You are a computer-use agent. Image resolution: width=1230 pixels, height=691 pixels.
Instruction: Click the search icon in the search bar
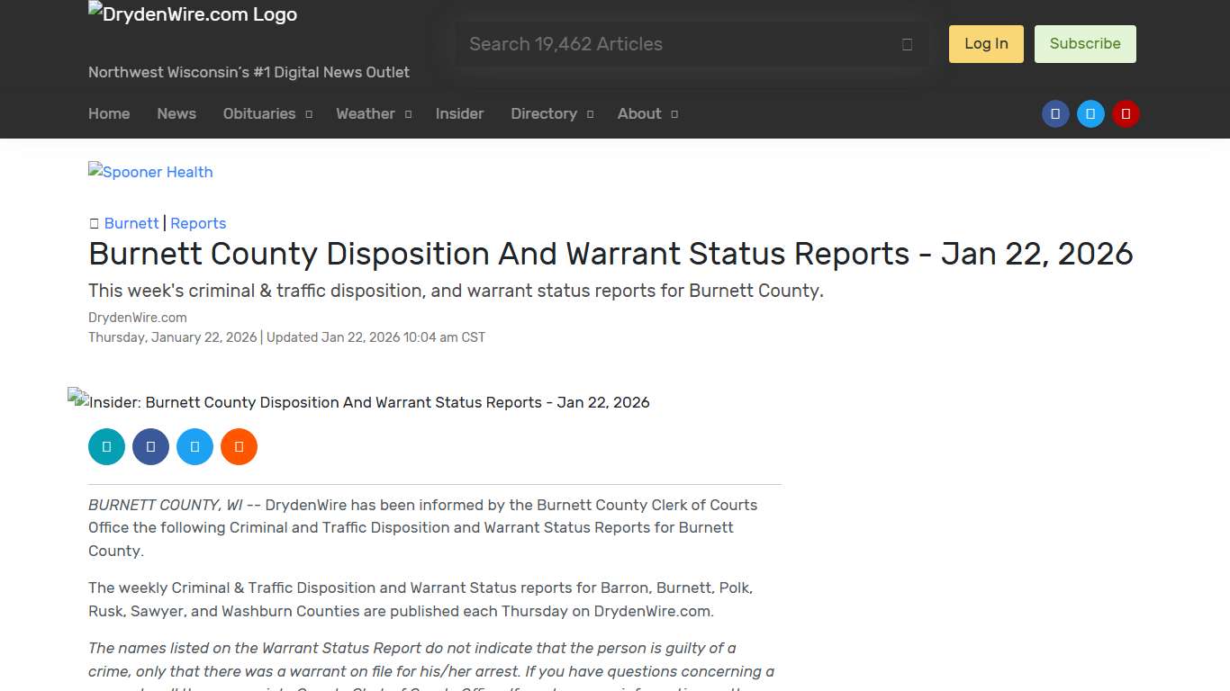click(907, 43)
